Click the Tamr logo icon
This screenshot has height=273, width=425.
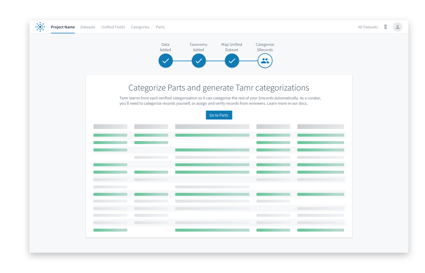(x=40, y=27)
